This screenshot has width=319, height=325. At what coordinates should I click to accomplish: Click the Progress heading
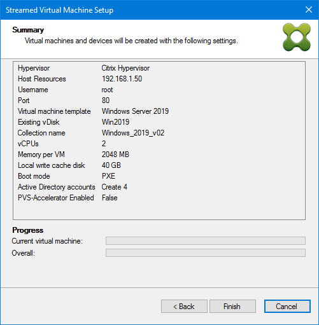tap(27, 230)
